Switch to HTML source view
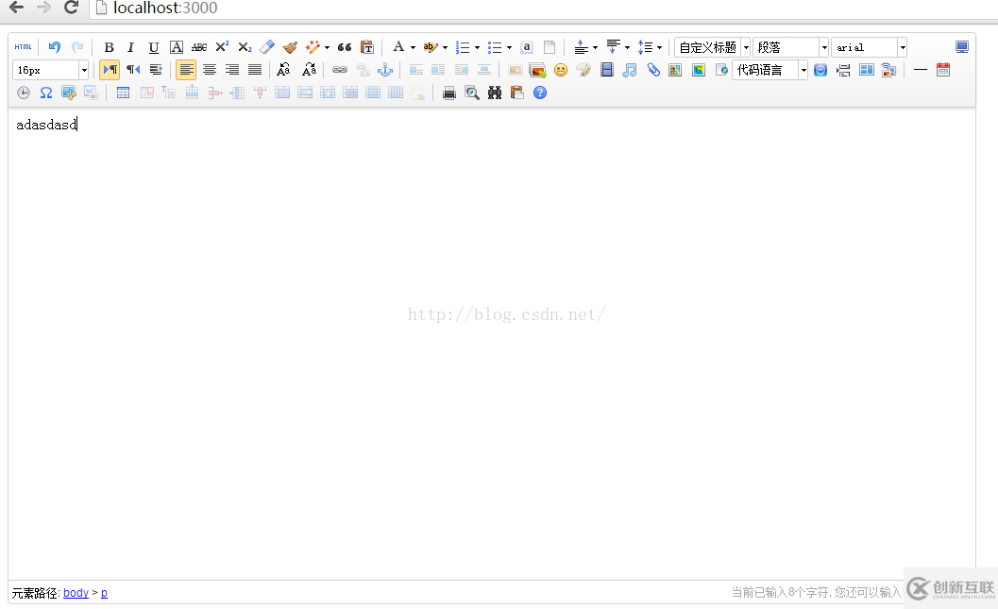 pos(23,47)
